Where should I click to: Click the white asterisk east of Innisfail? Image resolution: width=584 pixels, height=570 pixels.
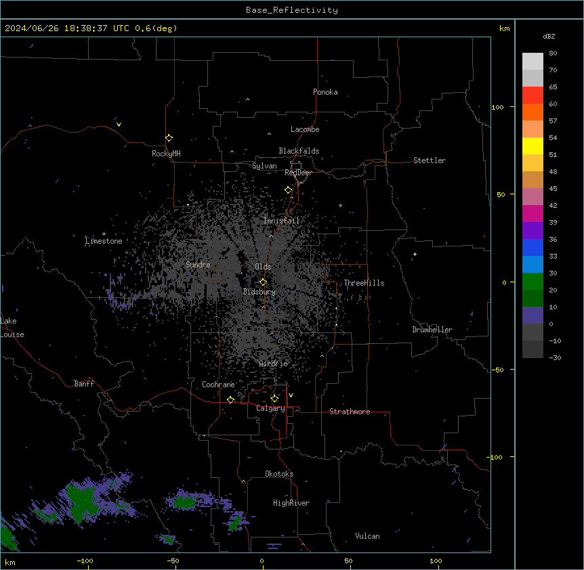point(340,205)
